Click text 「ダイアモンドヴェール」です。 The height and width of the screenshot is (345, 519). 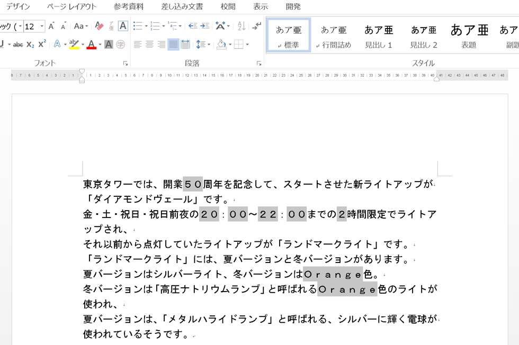(x=157, y=199)
